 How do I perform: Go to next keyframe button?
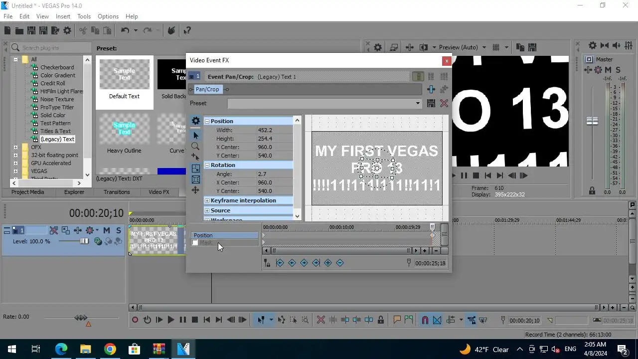(x=304, y=263)
